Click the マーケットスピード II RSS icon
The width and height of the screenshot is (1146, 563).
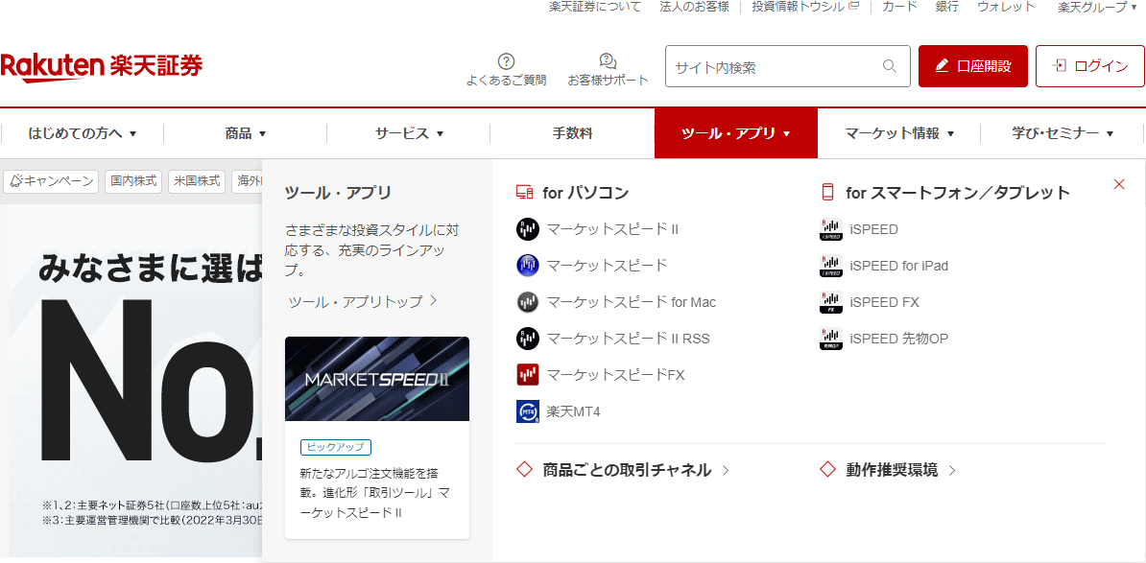[x=527, y=339]
